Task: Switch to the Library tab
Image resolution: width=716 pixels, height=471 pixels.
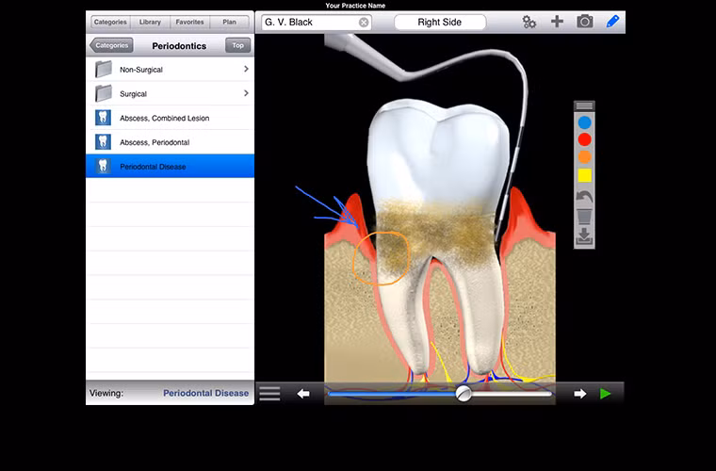Action: (149, 22)
